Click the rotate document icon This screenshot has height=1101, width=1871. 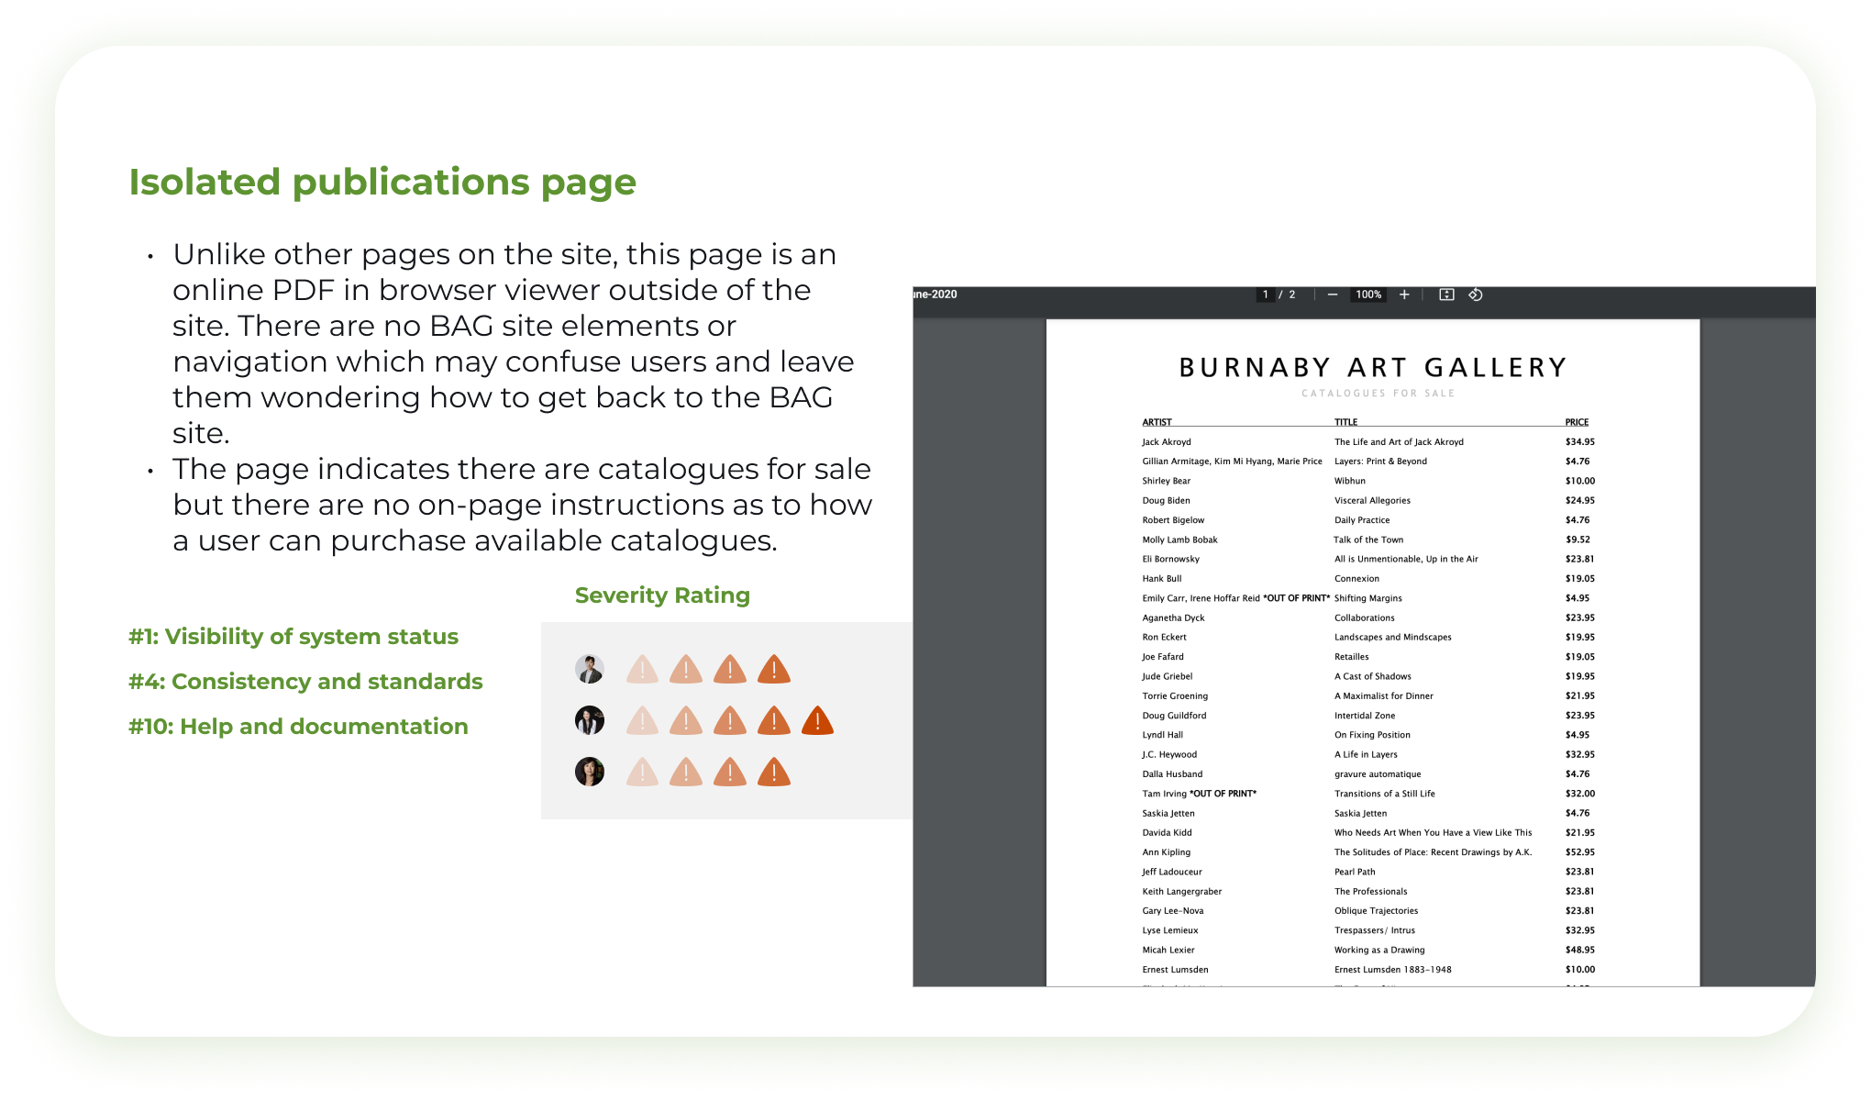point(1476,295)
